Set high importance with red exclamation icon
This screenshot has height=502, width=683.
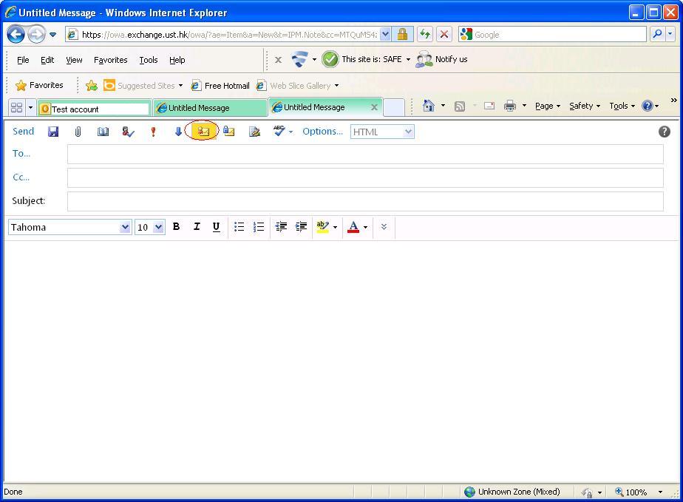point(153,132)
